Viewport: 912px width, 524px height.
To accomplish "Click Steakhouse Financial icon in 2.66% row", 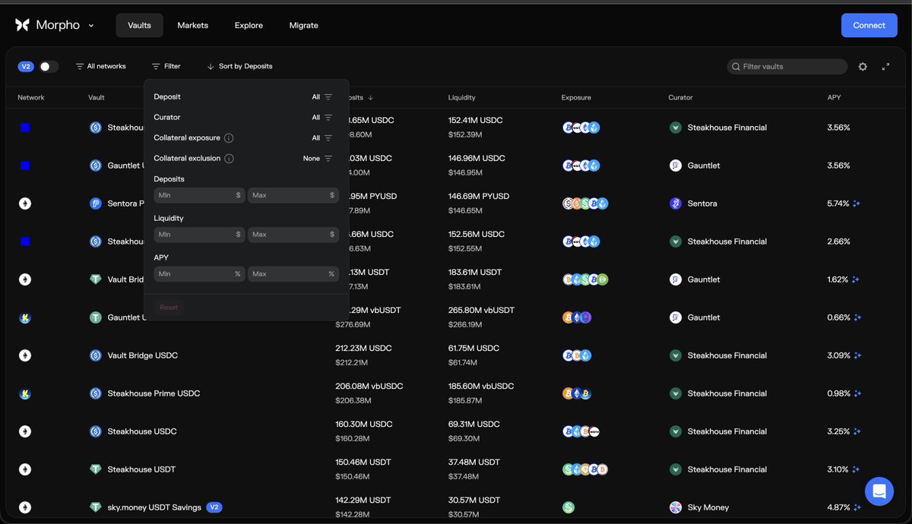I will [675, 241].
